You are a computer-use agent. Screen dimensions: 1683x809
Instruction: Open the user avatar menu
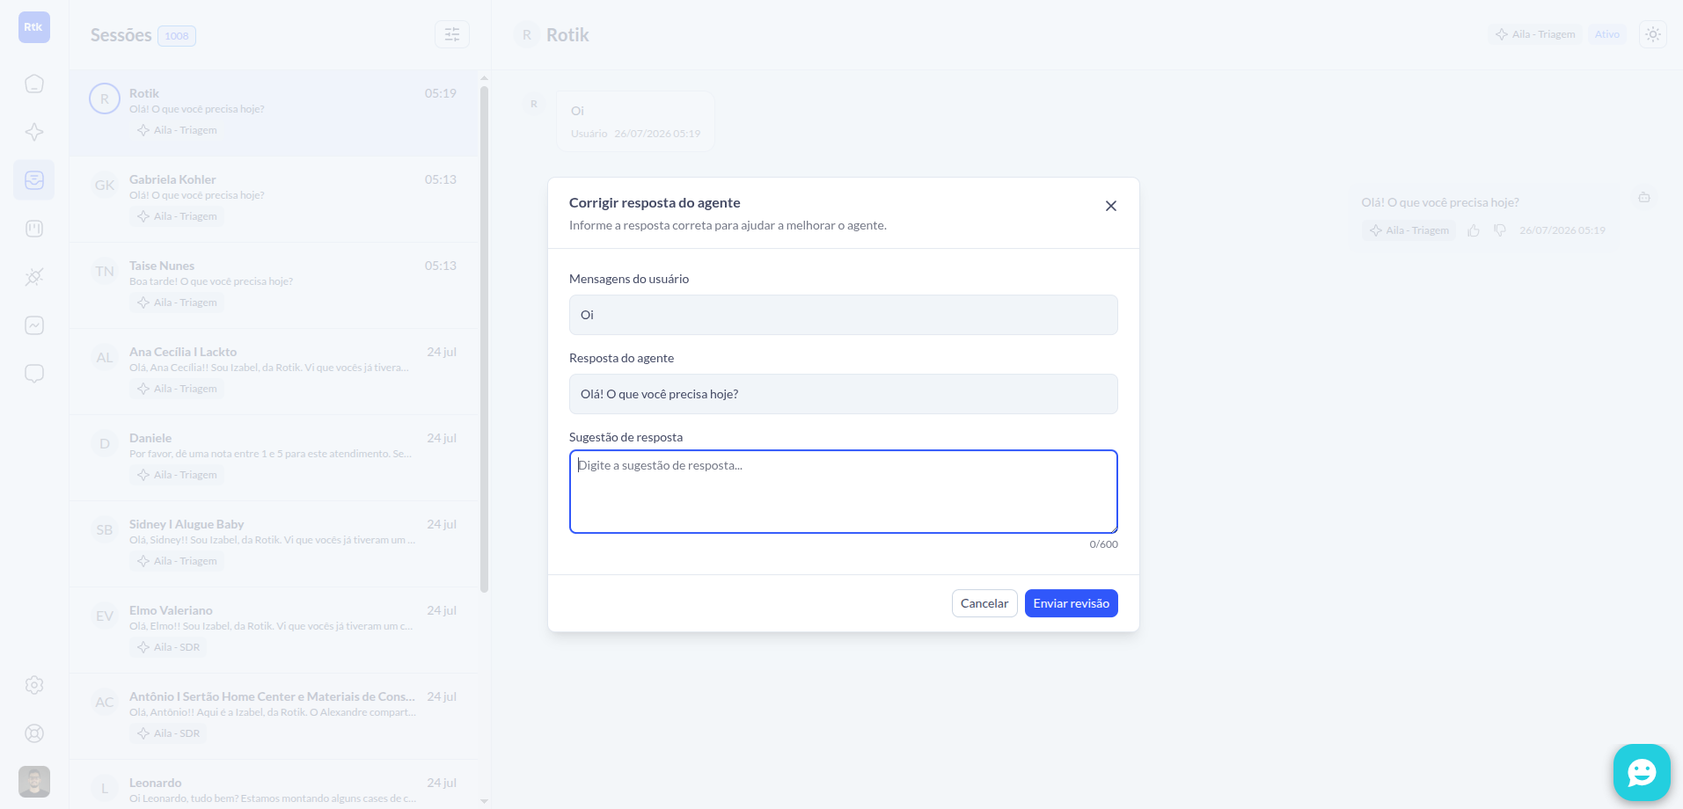[x=34, y=782]
